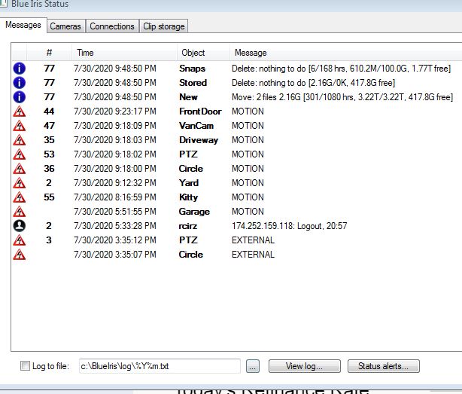
Task: Click the time 7/30/2020 8:16:59 PM
Action: tap(115, 197)
